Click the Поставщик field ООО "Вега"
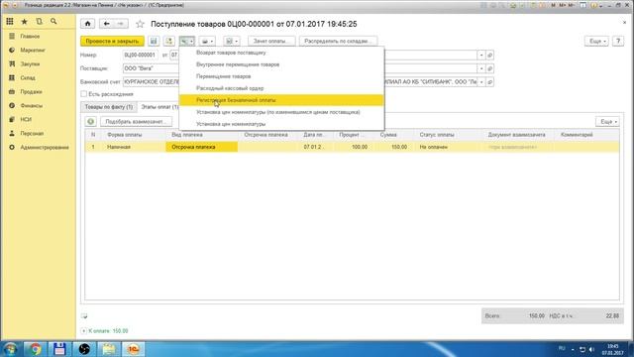This screenshot has height=357, width=634. pos(152,68)
